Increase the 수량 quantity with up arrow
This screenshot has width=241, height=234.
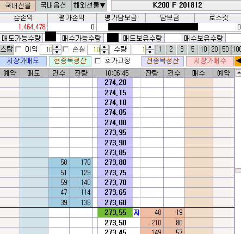point(150,47)
